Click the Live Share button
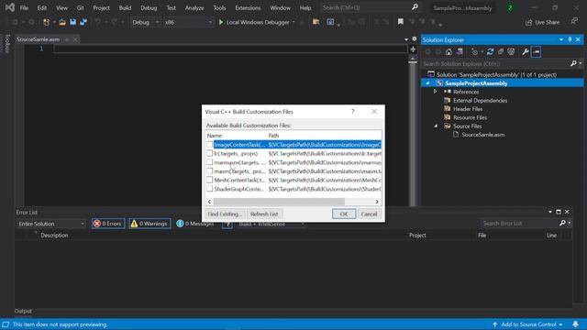The width and height of the screenshot is (587, 330). pyautogui.click(x=542, y=22)
